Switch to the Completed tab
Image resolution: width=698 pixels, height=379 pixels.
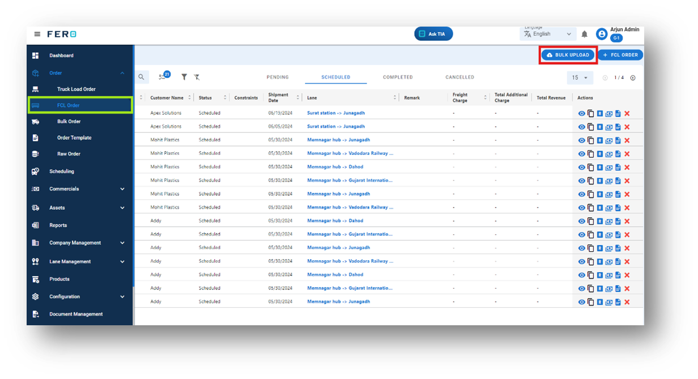point(398,77)
